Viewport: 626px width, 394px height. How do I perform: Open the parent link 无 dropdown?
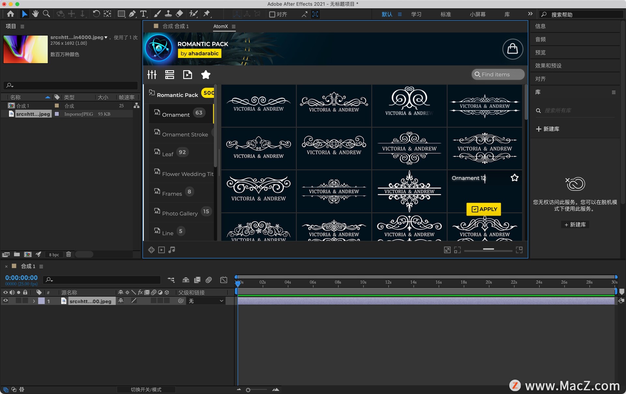pyautogui.click(x=206, y=301)
